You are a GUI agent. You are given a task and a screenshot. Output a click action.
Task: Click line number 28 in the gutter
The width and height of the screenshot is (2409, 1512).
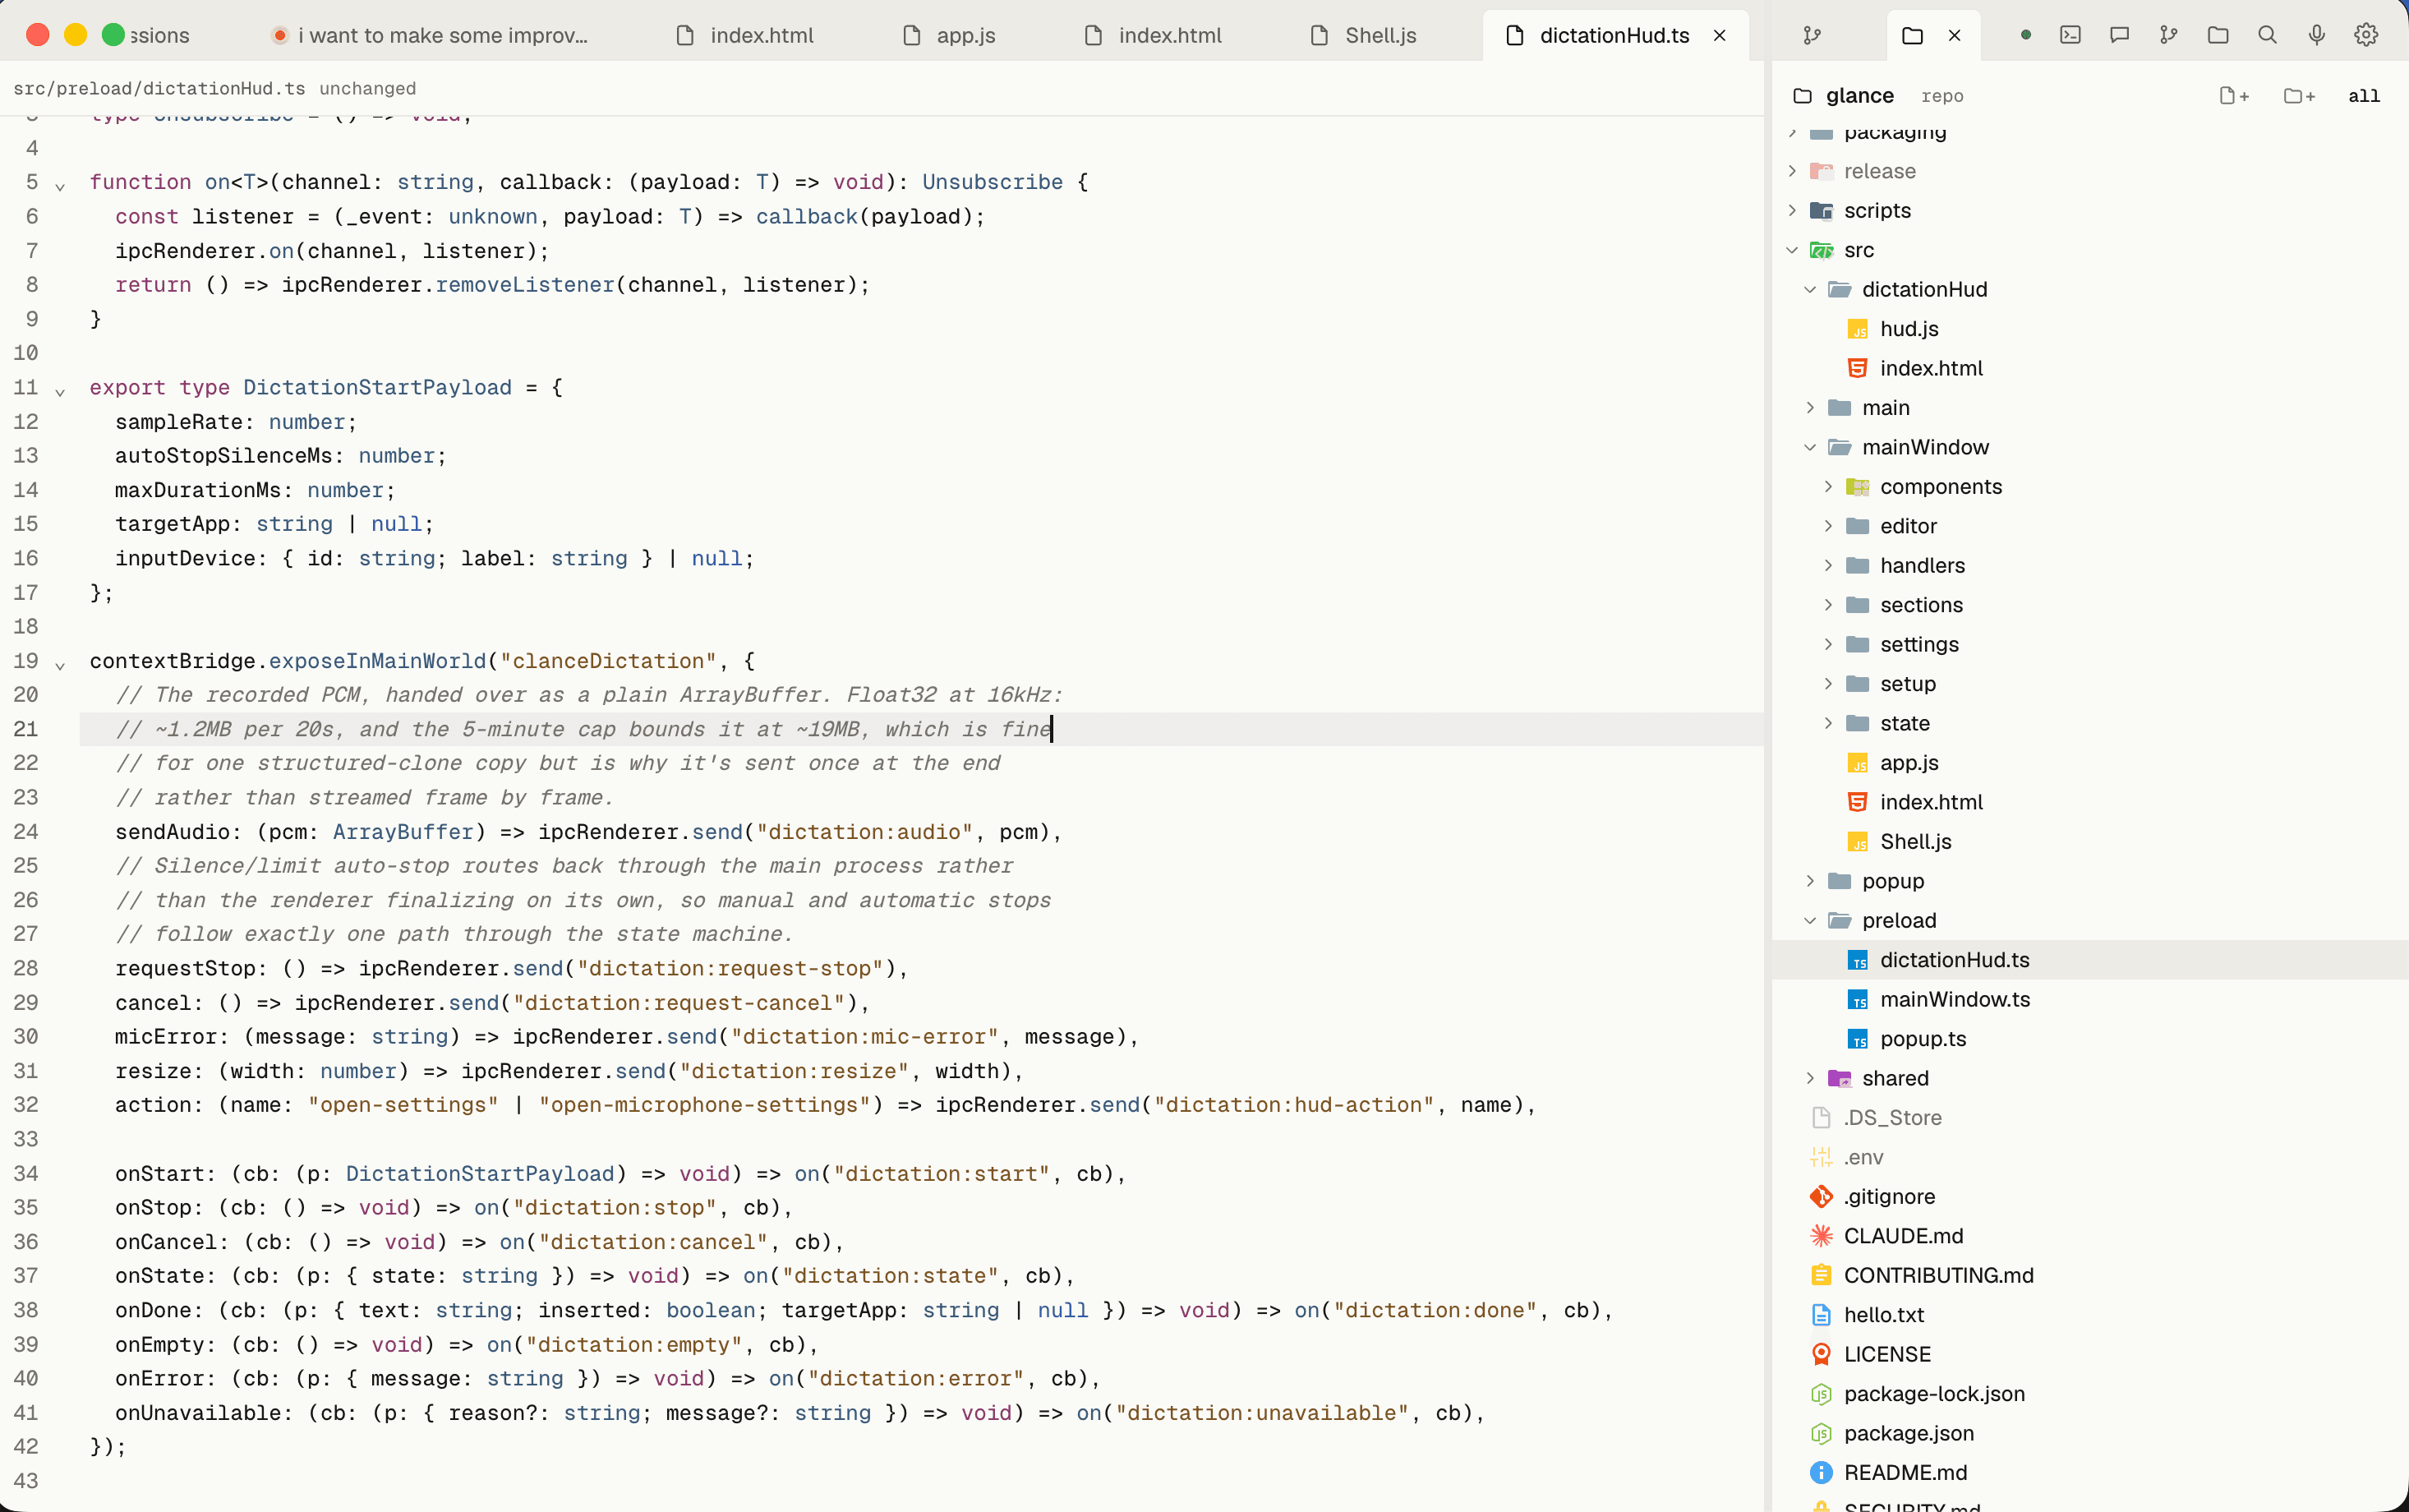pos(26,968)
